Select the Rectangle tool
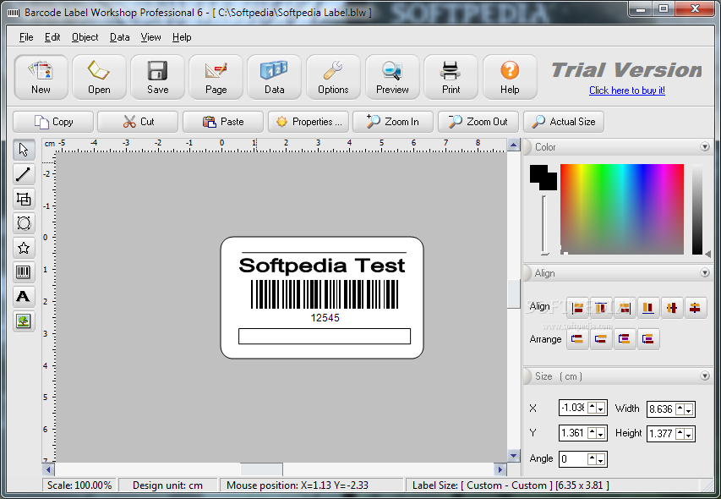721x499 pixels. [x=24, y=199]
